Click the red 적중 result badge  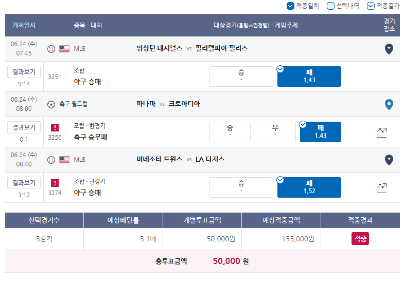click(360, 238)
